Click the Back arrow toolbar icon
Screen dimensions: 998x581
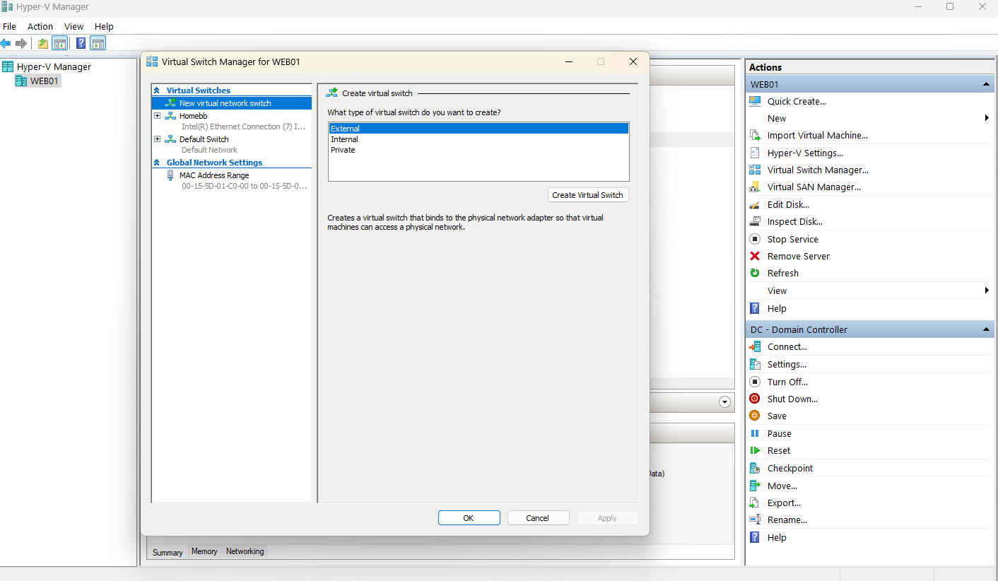pos(6,43)
